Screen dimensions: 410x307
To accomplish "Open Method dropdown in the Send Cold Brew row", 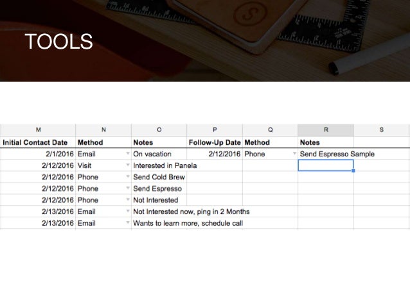I will (128, 176).
